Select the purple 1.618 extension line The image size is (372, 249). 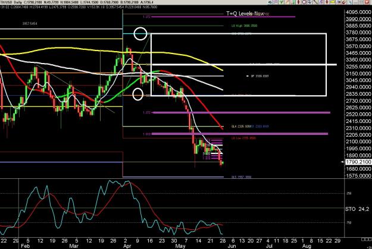240,134
